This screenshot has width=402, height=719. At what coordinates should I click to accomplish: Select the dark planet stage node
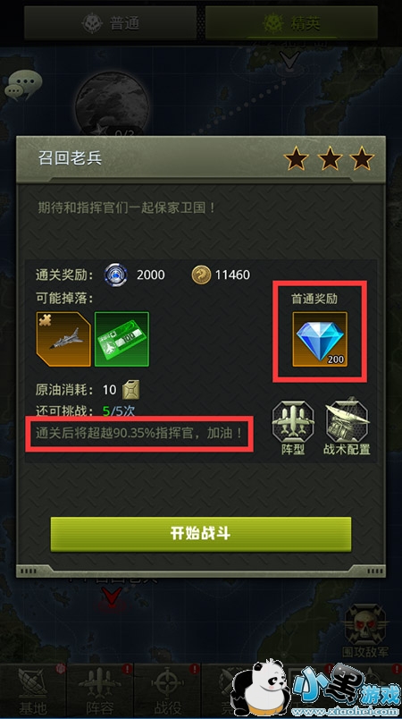(113, 105)
